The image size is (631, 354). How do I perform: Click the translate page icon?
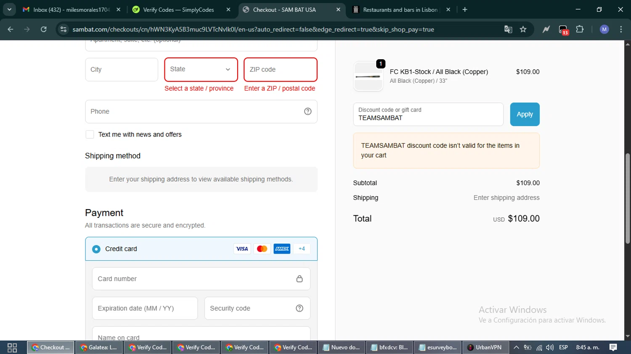click(508, 29)
